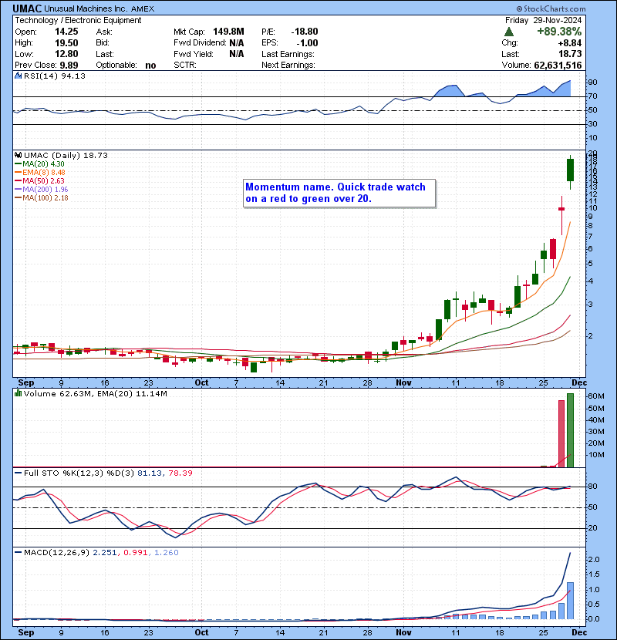Click the RSI(14) 94.13 indicator label
Viewport: 617px width, 640px height.
tap(54, 76)
